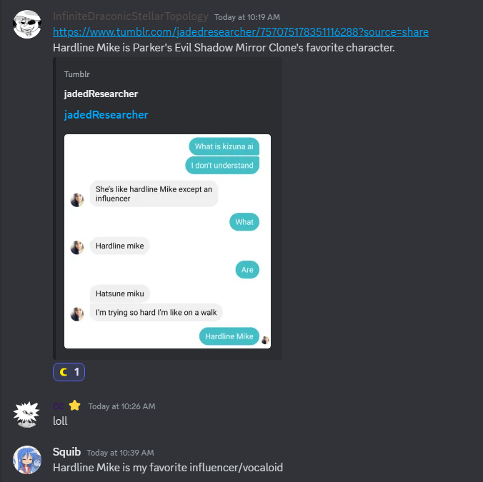The width and height of the screenshot is (483, 482).
Task: Click the 'What is kizuna ai' bubble
Action: tap(224, 146)
